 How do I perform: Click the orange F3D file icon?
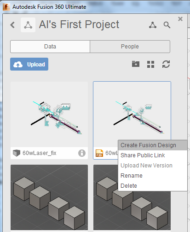(x=99, y=153)
